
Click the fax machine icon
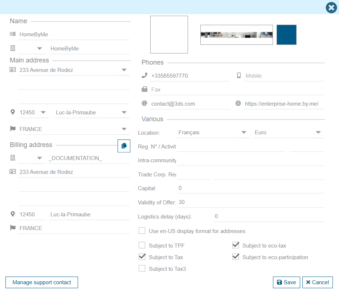coord(144,89)
